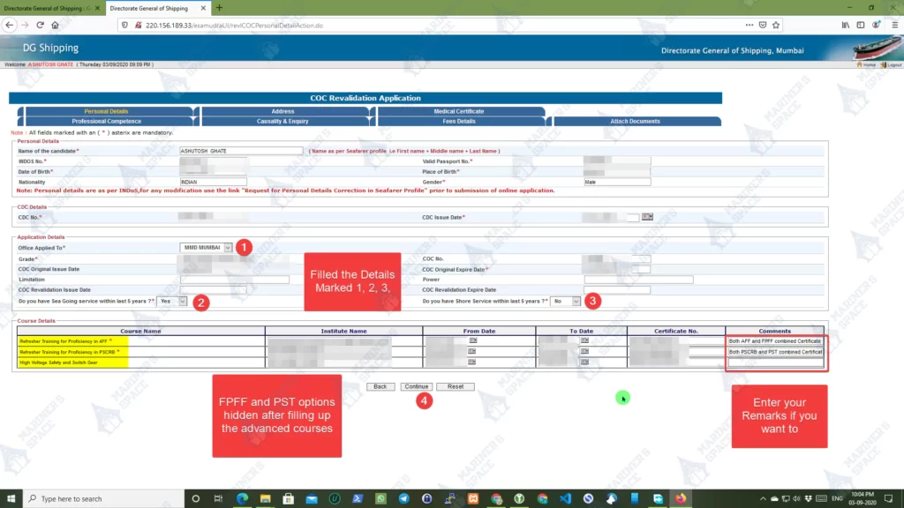This screenshot has height=508, width=904.
Task: Click the Back button
Action: click(x=380, y=386)
